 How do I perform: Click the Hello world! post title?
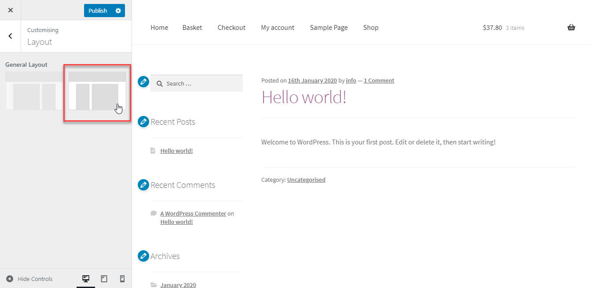coord(304,97)
